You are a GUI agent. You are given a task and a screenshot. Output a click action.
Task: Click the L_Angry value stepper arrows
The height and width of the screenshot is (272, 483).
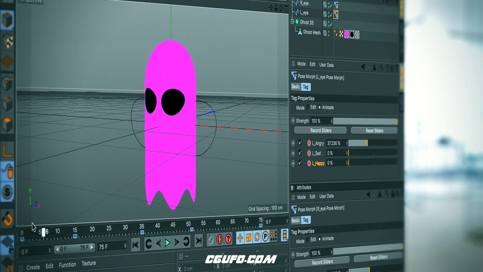pos(346,143)
